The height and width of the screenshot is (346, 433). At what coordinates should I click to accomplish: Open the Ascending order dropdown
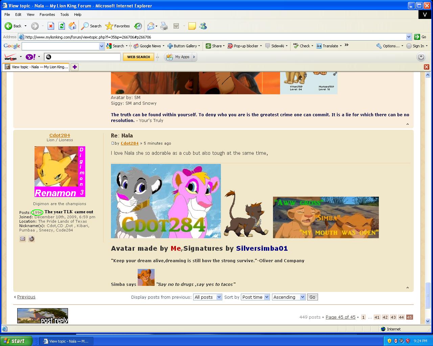[289, 297]
